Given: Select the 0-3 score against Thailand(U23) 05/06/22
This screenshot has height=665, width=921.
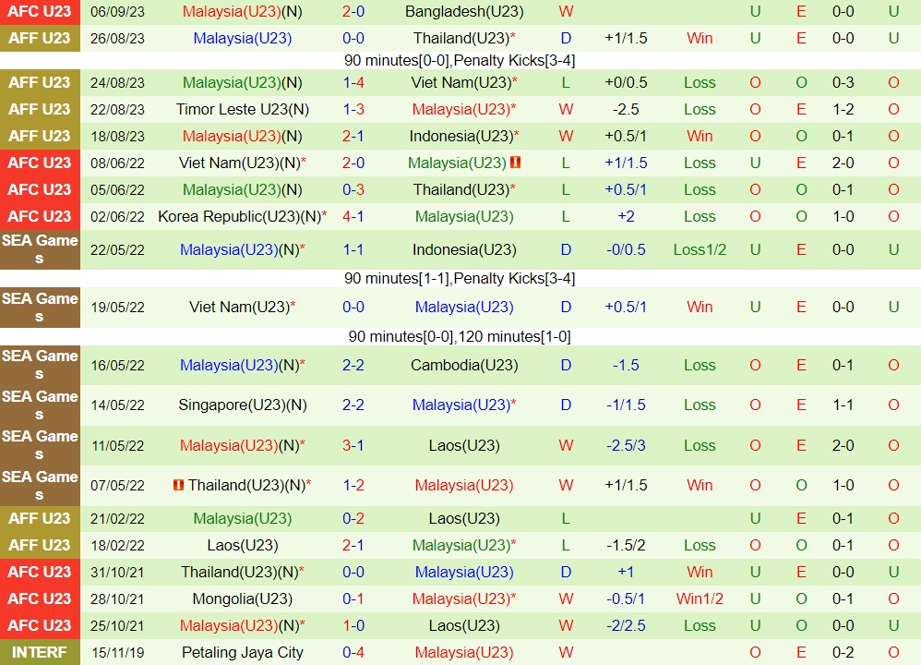Looking at the screenshot, I should pos(353,190).
